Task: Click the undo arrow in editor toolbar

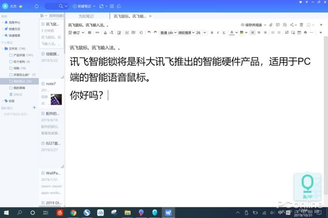Action: [149, 33]
